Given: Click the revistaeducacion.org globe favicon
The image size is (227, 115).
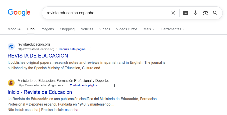Looking at the screenshot, I should [11, 47].
